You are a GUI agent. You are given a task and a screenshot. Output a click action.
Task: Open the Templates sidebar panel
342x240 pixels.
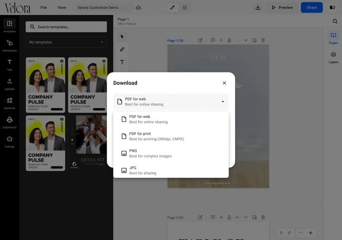point(9,26)
